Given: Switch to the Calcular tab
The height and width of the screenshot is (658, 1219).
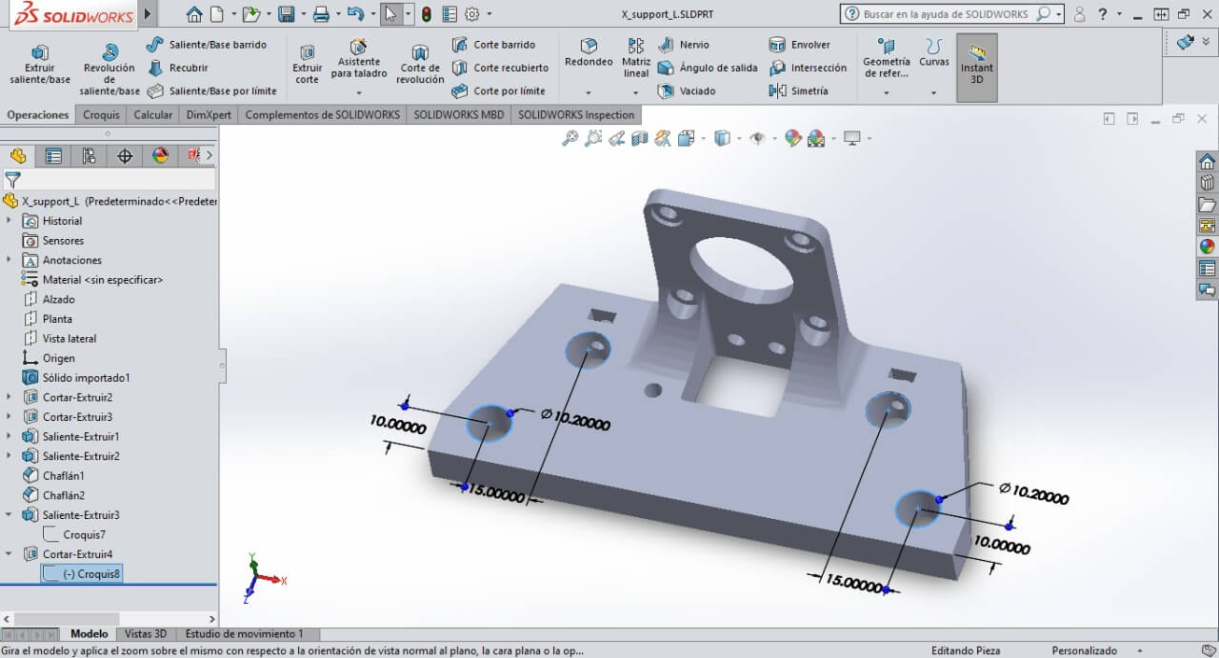Looking at the screenshot, I should (x=152, y=114).
